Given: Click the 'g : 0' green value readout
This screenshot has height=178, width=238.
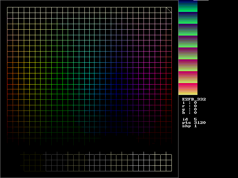Looking at the screenshot, I should [189, 109].
